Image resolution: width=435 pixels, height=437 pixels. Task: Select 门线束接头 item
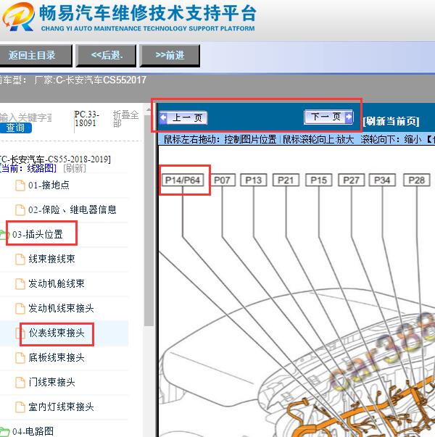51,382
